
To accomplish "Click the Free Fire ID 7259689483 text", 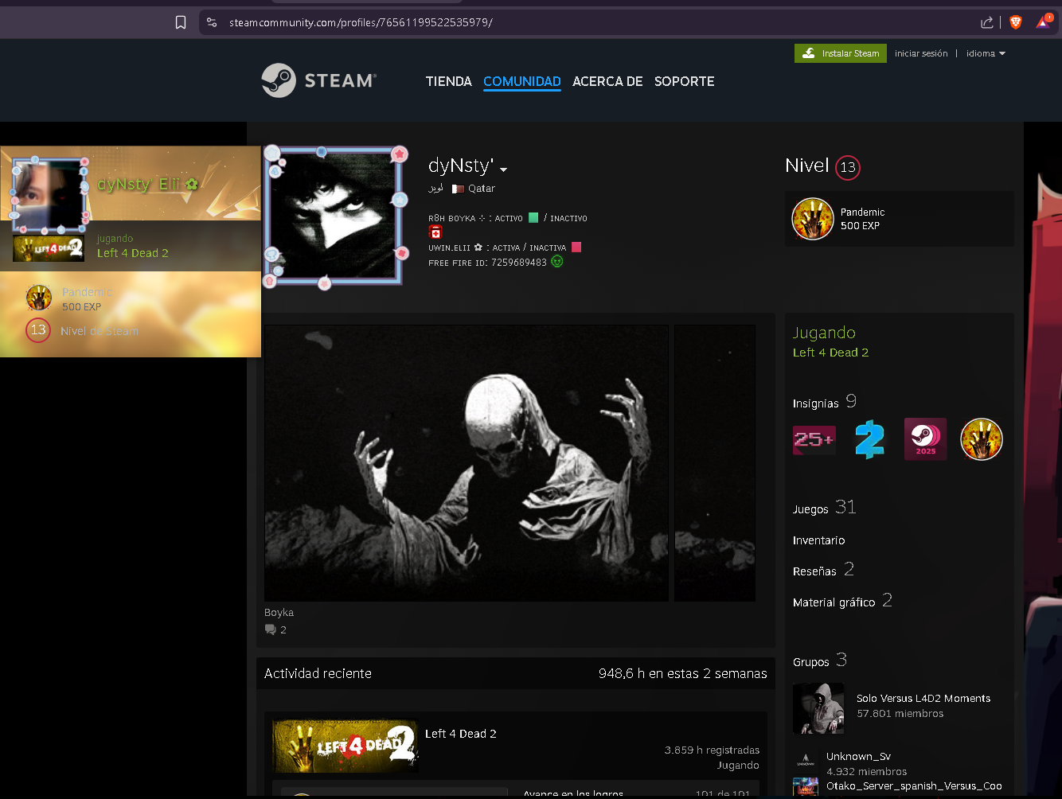I will click(487, 263).
